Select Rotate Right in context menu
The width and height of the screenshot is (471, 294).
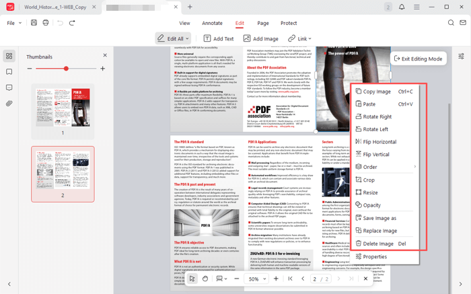pos(385,117)
